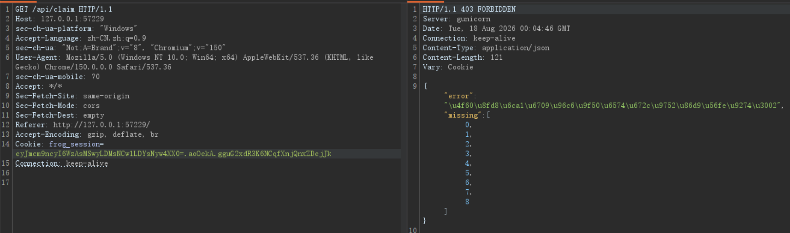Click the sec-ch-ua-mobile ?0 header
Viewport: 790px width, 233px height.
(x=57, y=77)
